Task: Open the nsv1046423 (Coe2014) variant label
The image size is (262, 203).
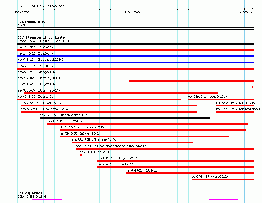Action: point(35,53)
